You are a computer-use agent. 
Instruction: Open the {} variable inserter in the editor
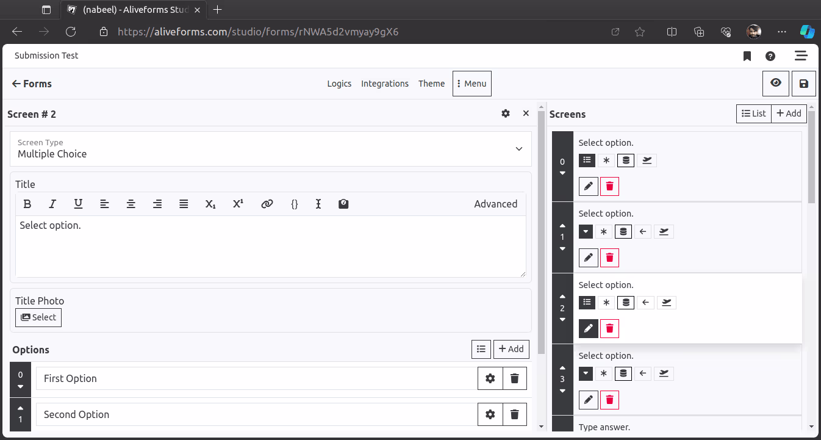(294, 204)
